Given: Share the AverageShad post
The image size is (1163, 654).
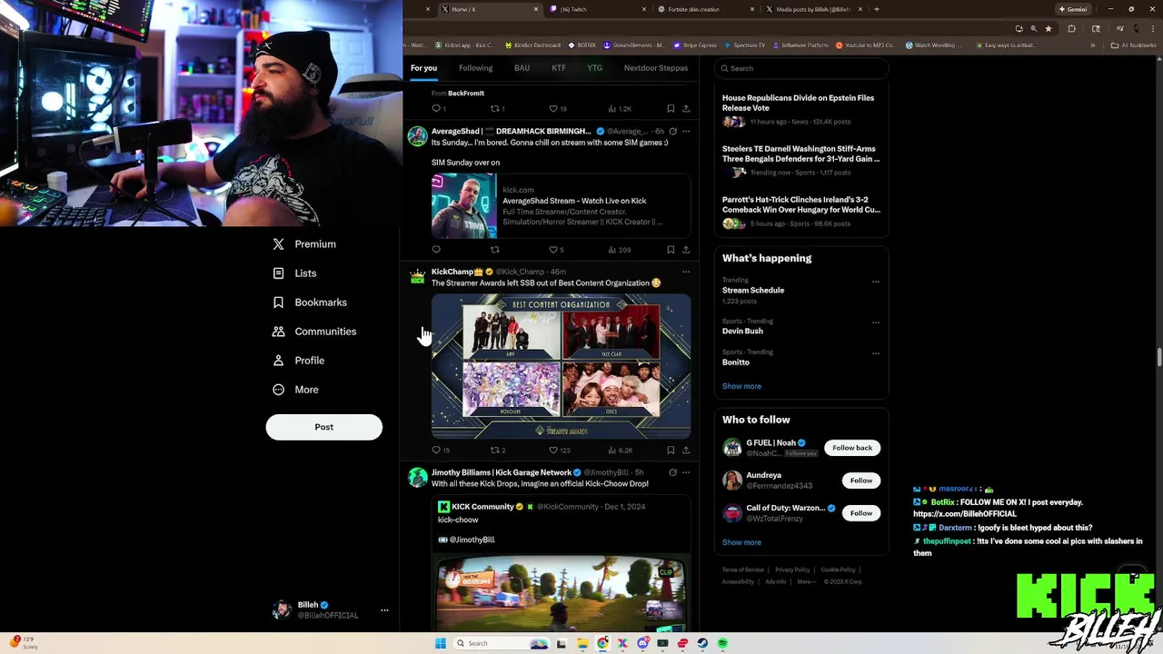Looking at the screenshot, I should (686, 250).
